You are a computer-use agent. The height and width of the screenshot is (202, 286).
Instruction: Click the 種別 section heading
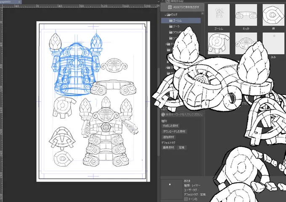pyautogui.click(x=164, y=121)
